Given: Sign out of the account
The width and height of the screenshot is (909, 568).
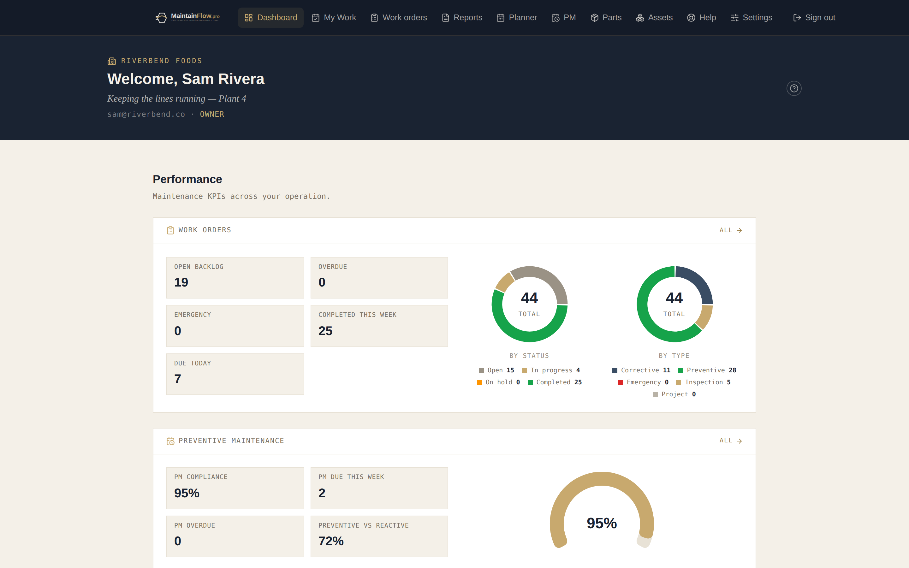Looking at the screenshot, I should coord(814,18).
